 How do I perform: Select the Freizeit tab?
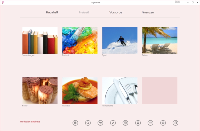(84, 12)
